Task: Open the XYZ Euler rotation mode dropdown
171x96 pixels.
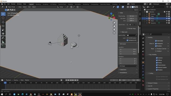Action: [x=128, y=66]
